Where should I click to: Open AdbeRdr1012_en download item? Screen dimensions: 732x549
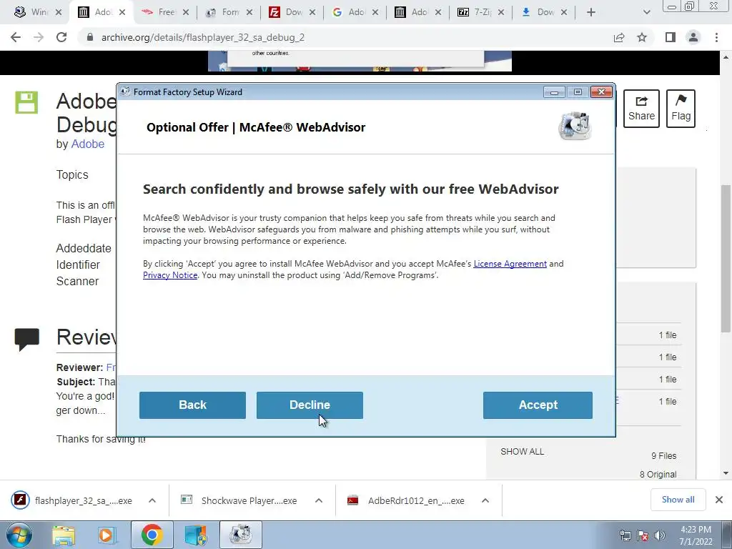coord(406,500)
